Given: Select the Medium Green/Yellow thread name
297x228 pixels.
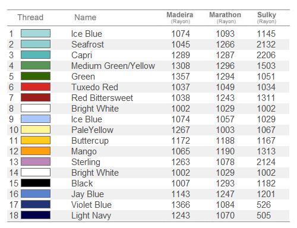Looking at the screenshot, I should (113, 66).
